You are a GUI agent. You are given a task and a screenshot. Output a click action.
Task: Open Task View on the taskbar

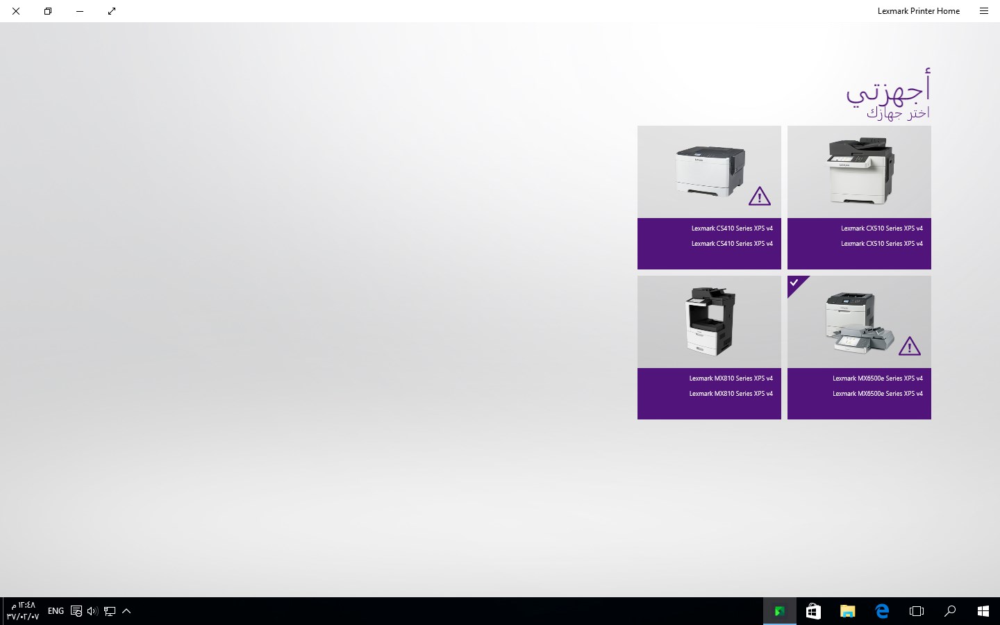(917, 611)
